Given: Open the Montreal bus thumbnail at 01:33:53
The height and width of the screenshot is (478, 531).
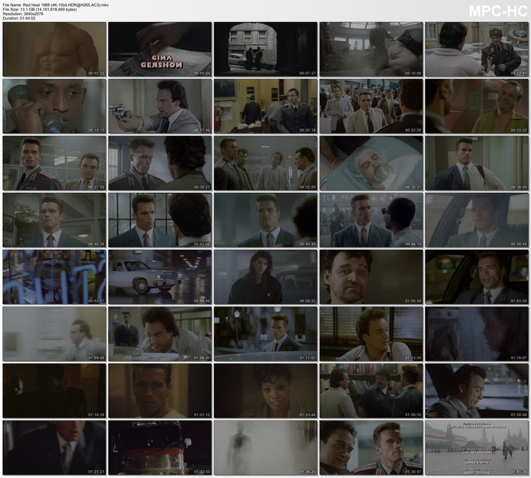Looking at the screenshot, I should pyautogui.click(x=160, y=447).
